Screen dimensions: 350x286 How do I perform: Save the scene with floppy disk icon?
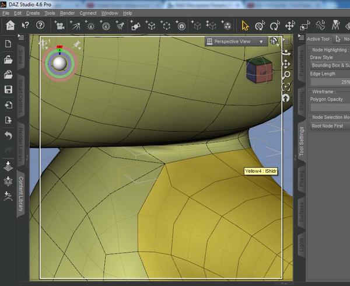[8, 89]
